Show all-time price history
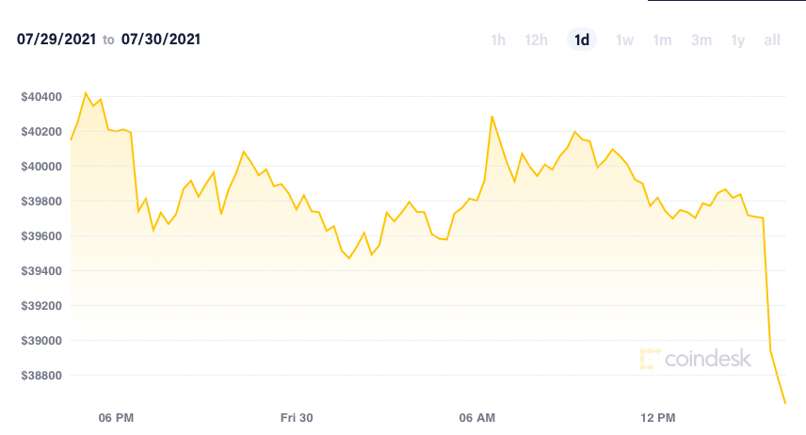This screenshot has width=806, height=435. tap(772, 40)
